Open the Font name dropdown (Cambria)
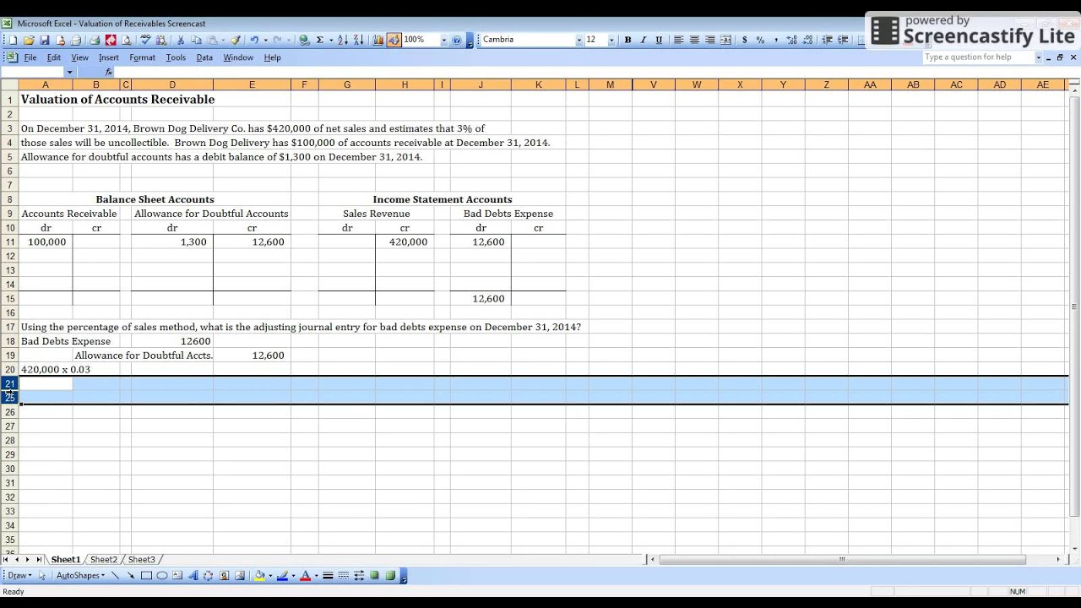Viewport: 1081px width, 608px height. (579, 40)
